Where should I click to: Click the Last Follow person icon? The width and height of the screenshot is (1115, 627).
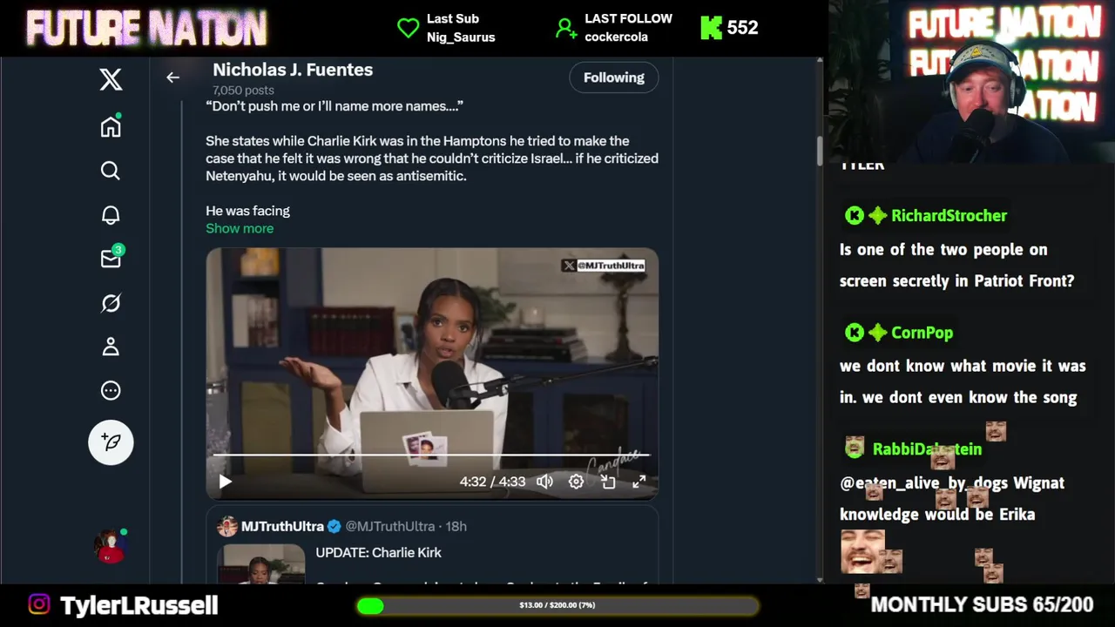pyautogui.click(x=566, y=28)
